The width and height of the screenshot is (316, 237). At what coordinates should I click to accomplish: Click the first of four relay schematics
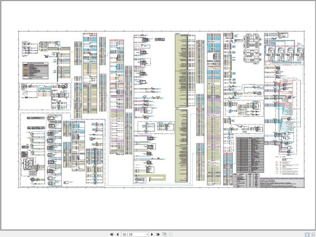pyautogui.click(x=271, y=54)
